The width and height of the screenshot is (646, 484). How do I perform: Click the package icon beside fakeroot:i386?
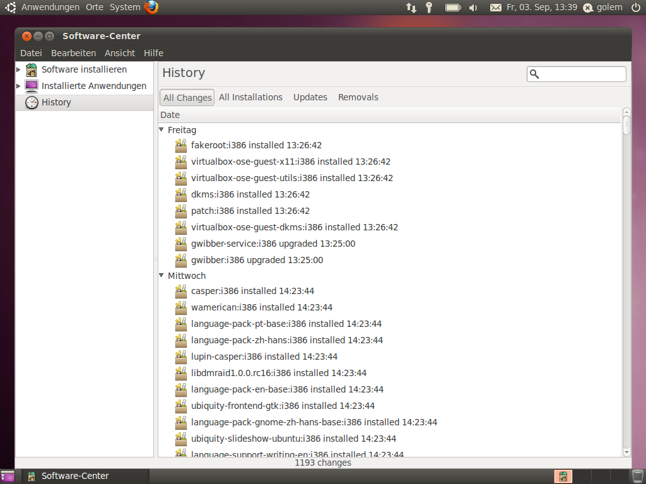tap(181, 145)
